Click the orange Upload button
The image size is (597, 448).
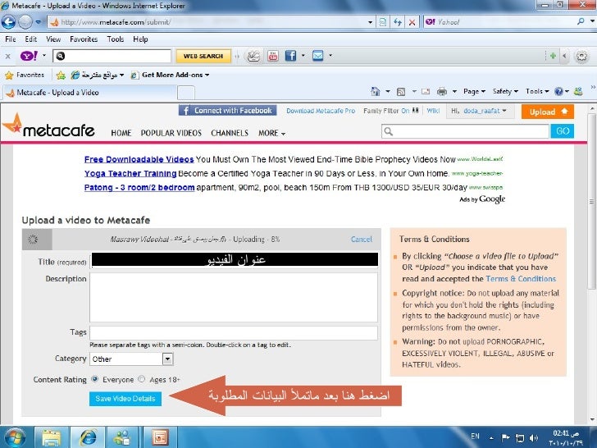click(x=548, y=112)
